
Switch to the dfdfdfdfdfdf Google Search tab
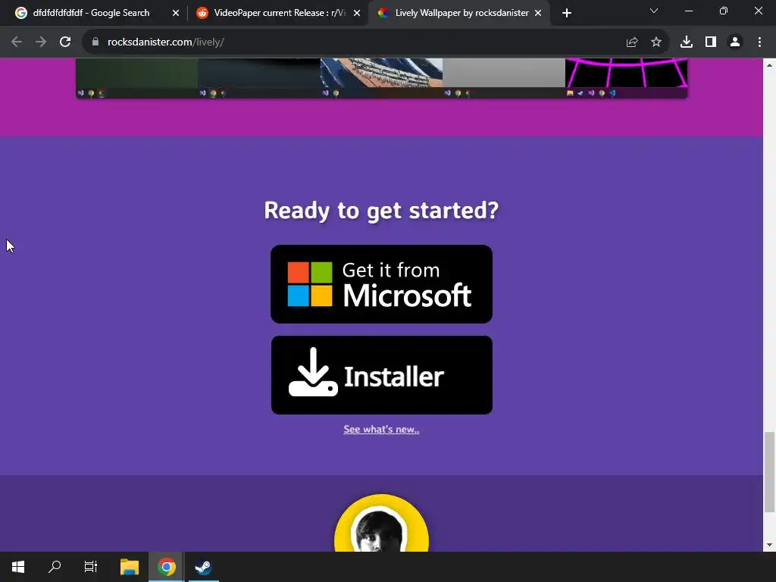coord(91,13)
